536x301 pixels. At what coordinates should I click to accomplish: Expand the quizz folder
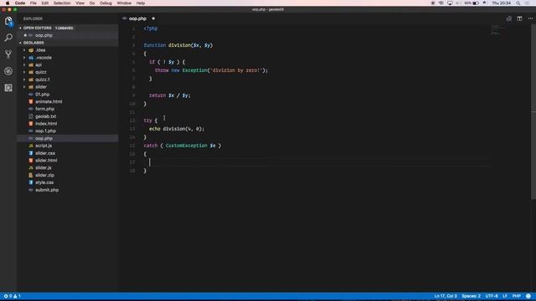tap(41, 73)
